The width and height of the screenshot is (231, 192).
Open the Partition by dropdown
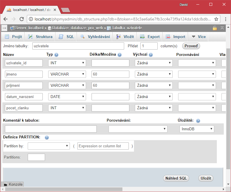click(49, 146)
